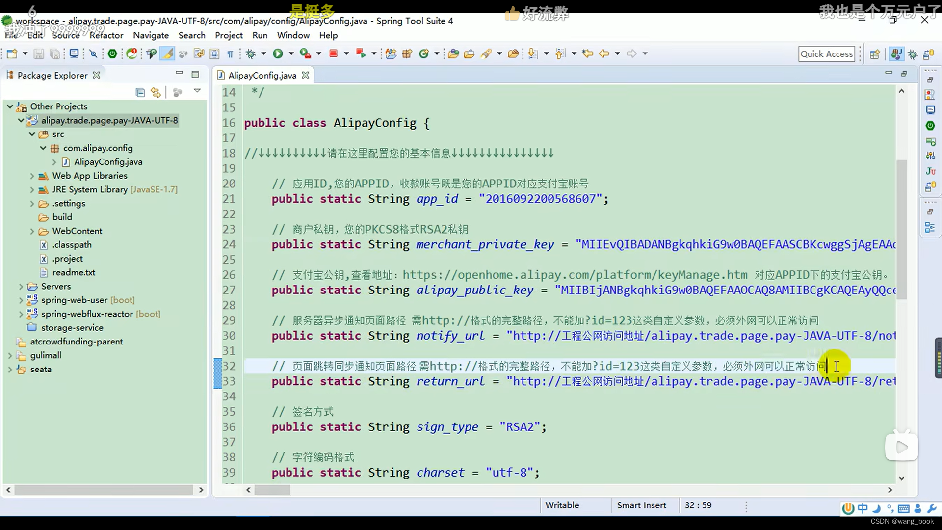
Task: Expand the Web App Libraries node
Action: [x=32, y=175]
